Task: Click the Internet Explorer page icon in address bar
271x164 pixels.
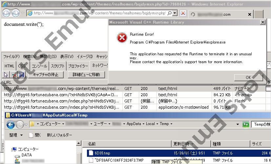Action: [x=30, y=13]
